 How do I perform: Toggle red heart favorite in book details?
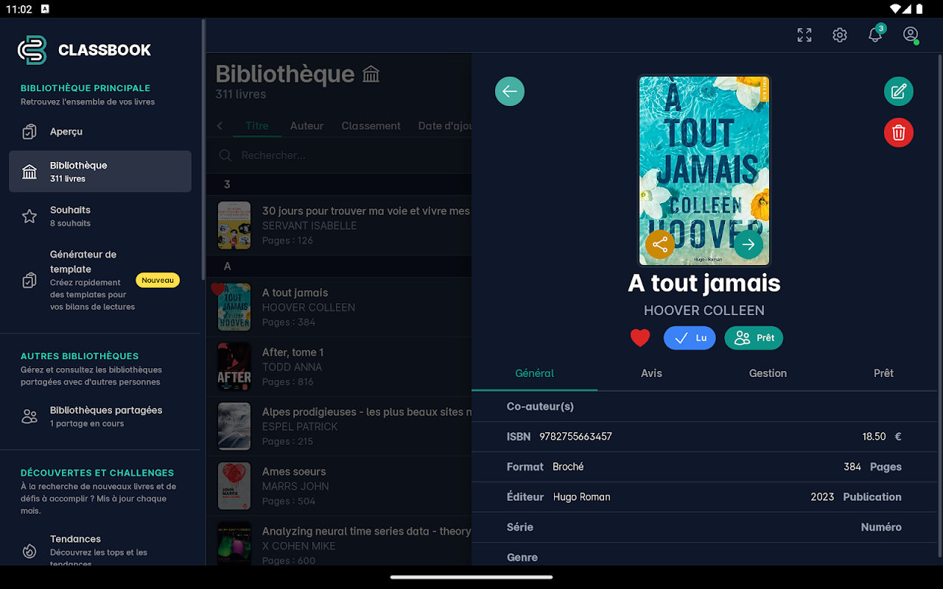click(640, 338)
